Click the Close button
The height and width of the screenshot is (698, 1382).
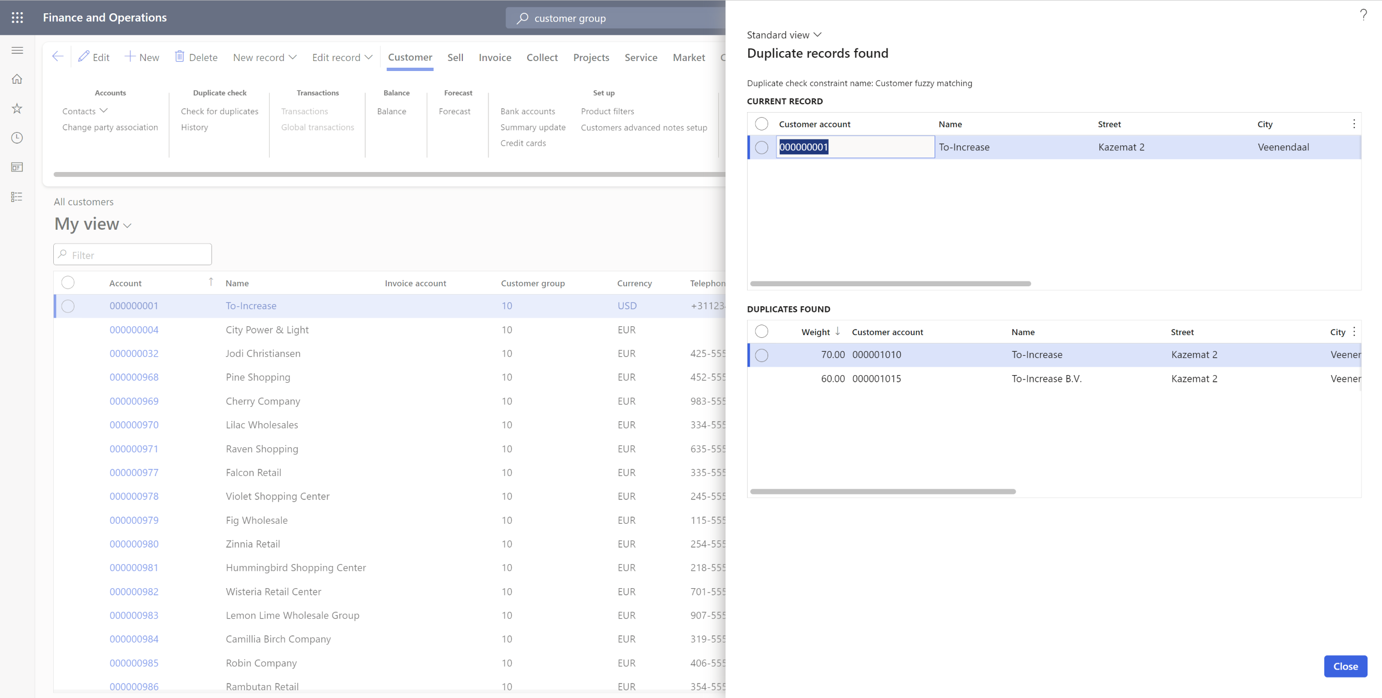tap(1345, 666)
